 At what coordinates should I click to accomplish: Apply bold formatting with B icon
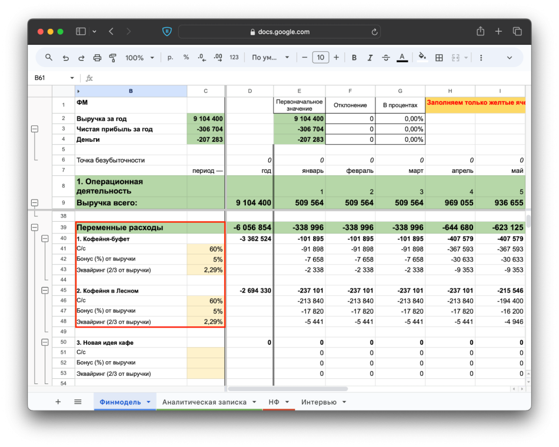354,58
